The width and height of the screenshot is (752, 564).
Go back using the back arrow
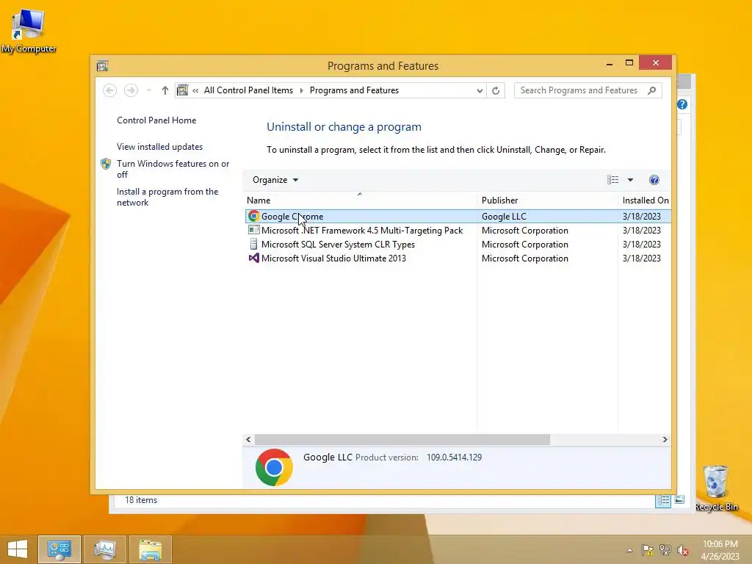pos(110,90)
